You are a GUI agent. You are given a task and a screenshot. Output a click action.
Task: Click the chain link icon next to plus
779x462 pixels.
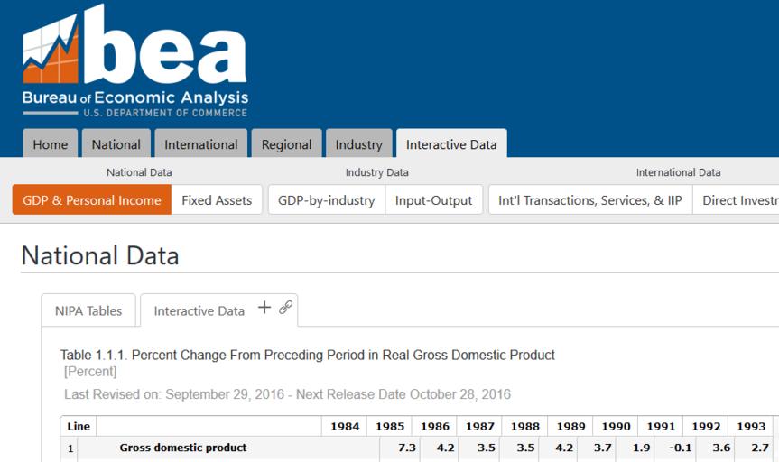(285, 308)
